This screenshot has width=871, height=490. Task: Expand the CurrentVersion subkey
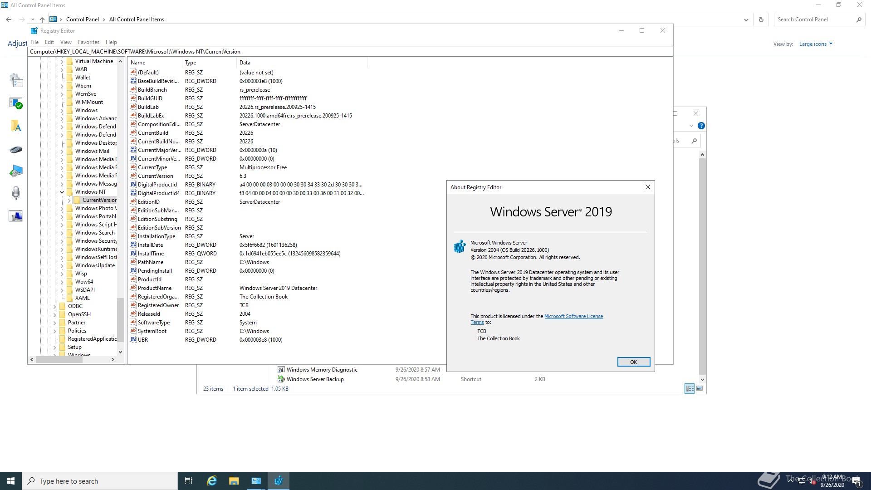point(69,200)
